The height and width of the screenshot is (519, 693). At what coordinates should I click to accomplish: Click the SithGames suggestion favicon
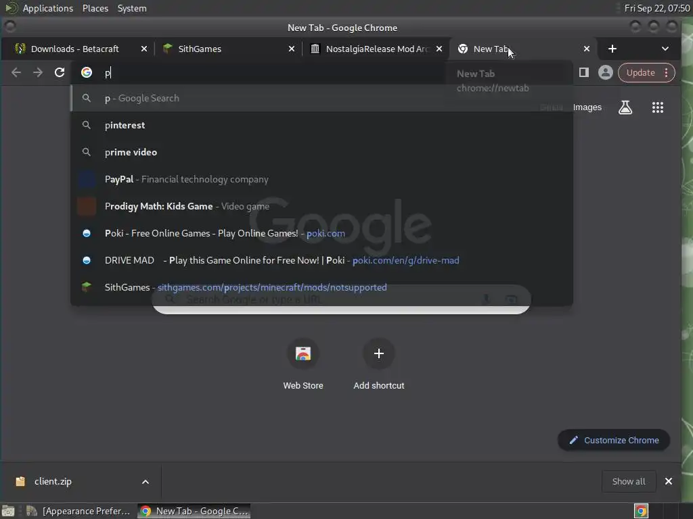click(x=87, y=287)
